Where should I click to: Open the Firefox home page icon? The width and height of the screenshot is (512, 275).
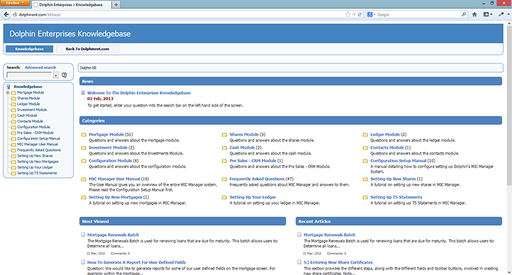point(474,14)
